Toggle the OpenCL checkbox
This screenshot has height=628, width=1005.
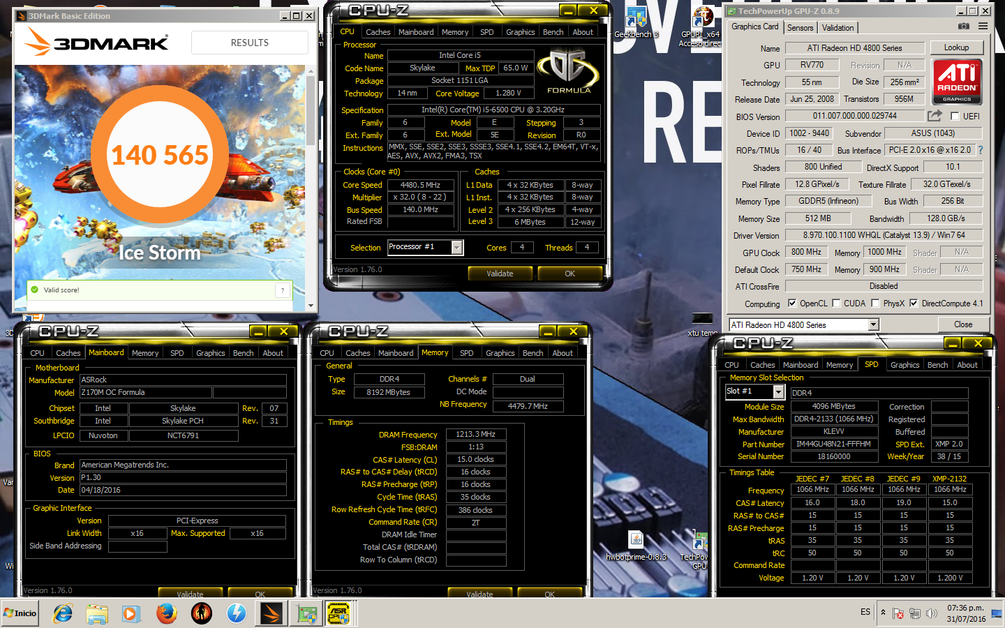tap(792, 304)
